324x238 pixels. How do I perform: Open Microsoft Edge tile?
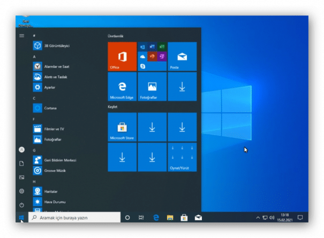tap(122, 87)
